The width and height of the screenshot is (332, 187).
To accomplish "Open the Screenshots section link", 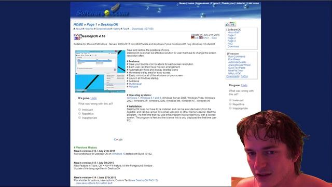I will tap(103, 29).
